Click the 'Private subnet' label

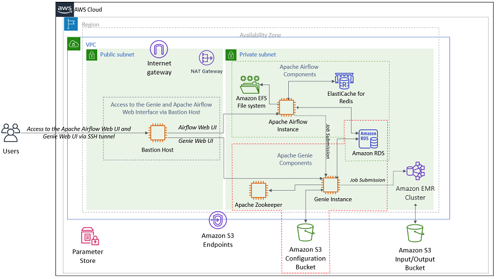[x=258, y=55]
